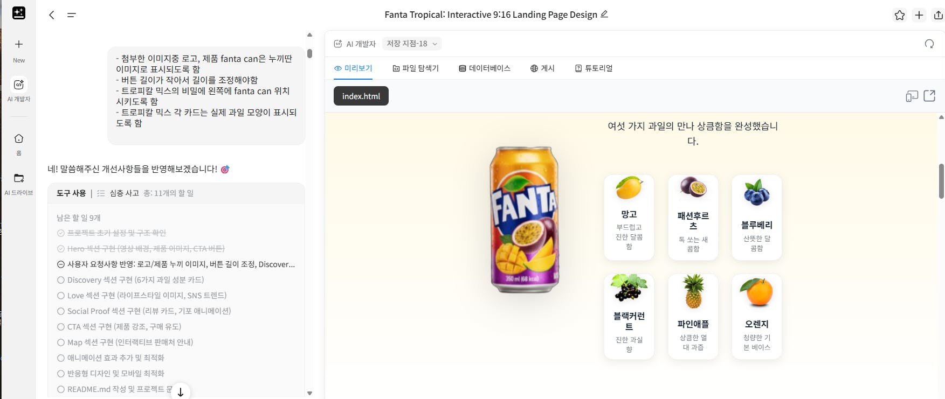The width and height of the screenshot is (945, 399).
Task: Refresh the preview with the reload icon
Action: pyautogui.click(x=929, y=44)
